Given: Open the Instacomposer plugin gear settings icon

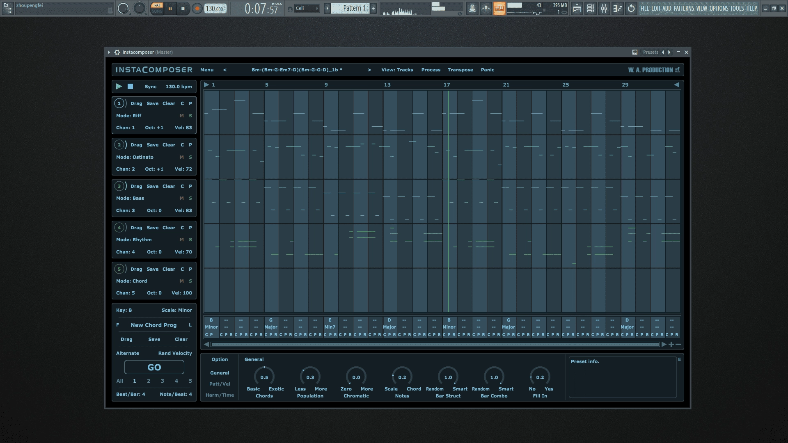Looking at the screenshot, I should 117,52.
